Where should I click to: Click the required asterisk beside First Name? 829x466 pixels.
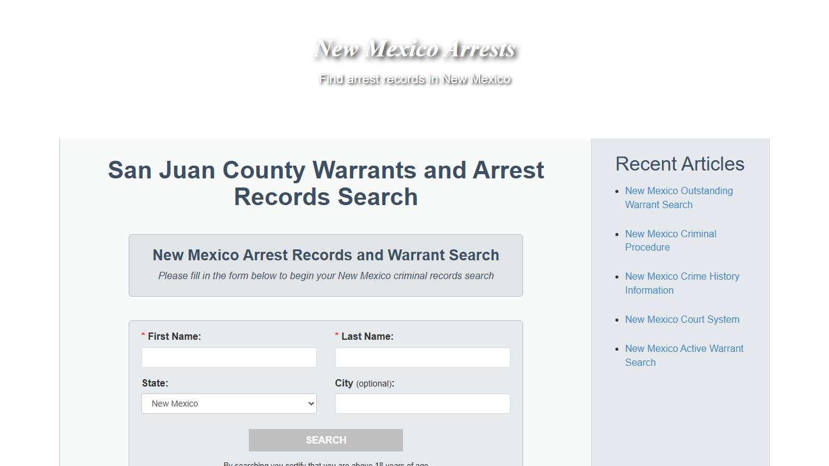point(143,336)
